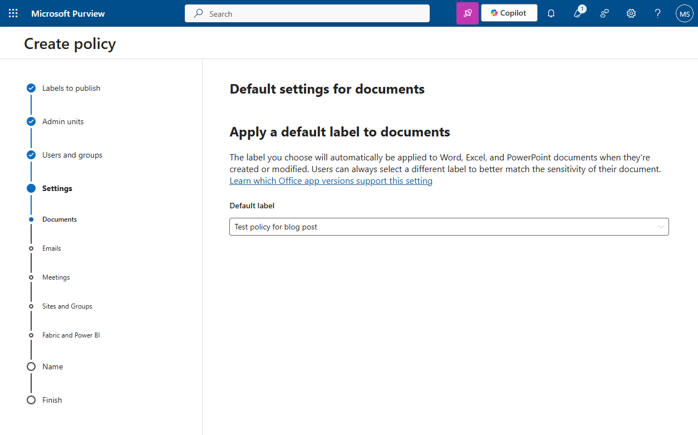Jump to the Fabric and Power BI step

point(71,335)
